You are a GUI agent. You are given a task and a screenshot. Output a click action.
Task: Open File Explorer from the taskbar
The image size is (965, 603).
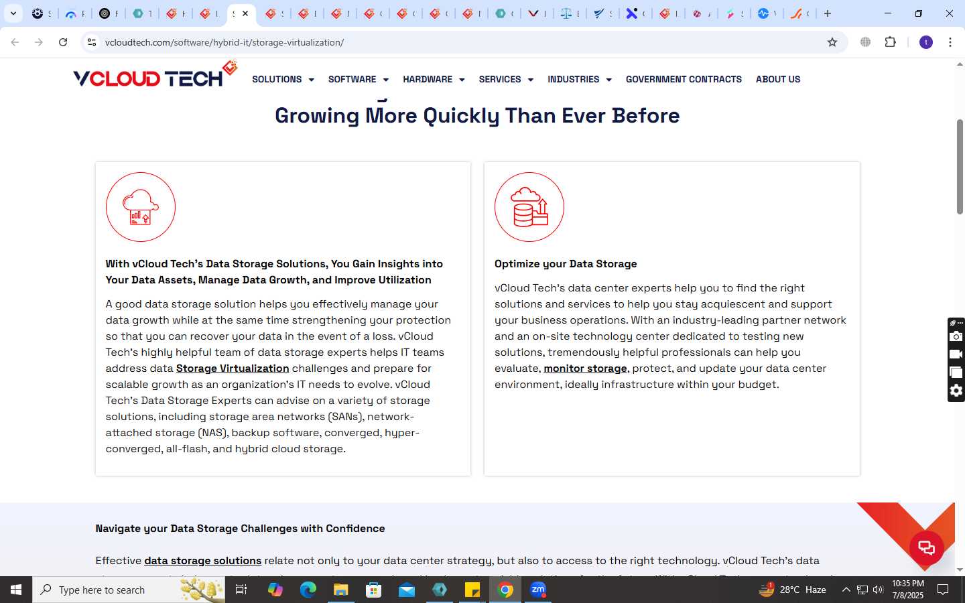pyautogui.click(x=340, y=590)
